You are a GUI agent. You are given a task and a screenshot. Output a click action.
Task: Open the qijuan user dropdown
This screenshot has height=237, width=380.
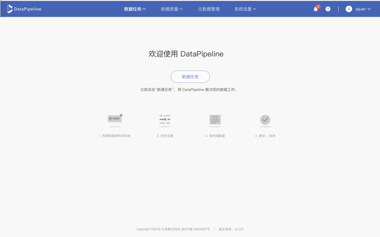click(x=363, y=9)
